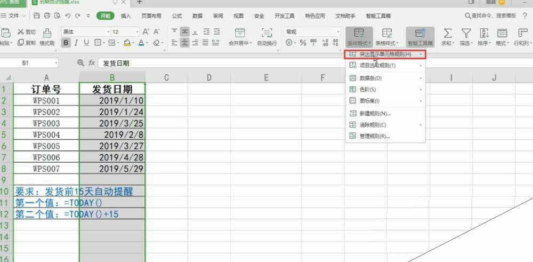The height and width of the screenshot is (262, 533).
Task: Select column C header
Action: coord(166,77)
